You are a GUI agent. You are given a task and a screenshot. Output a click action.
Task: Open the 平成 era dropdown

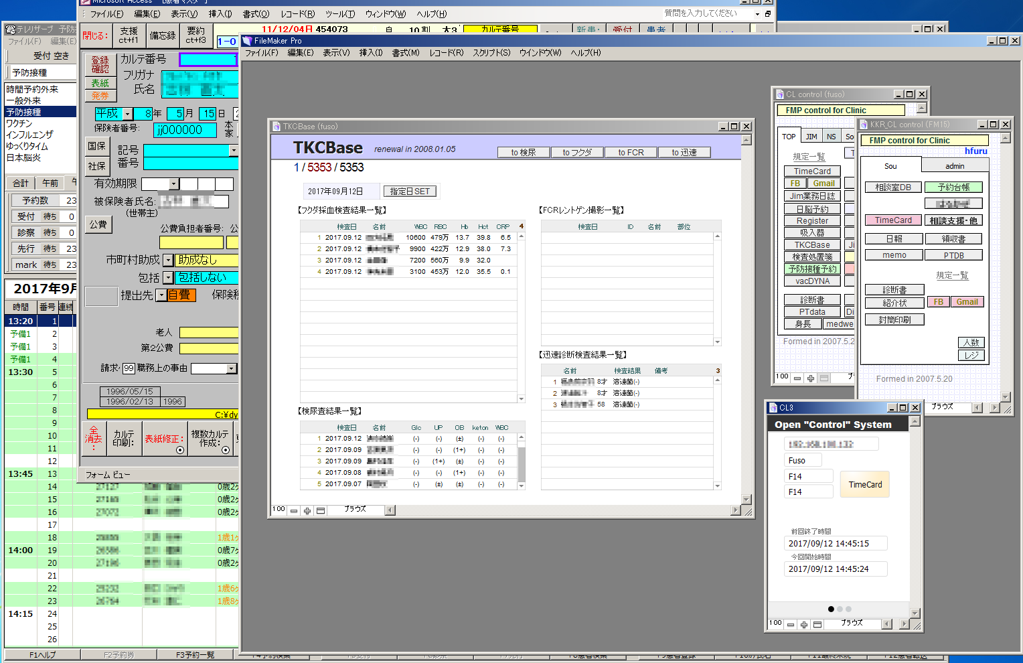tap(127, 114)
